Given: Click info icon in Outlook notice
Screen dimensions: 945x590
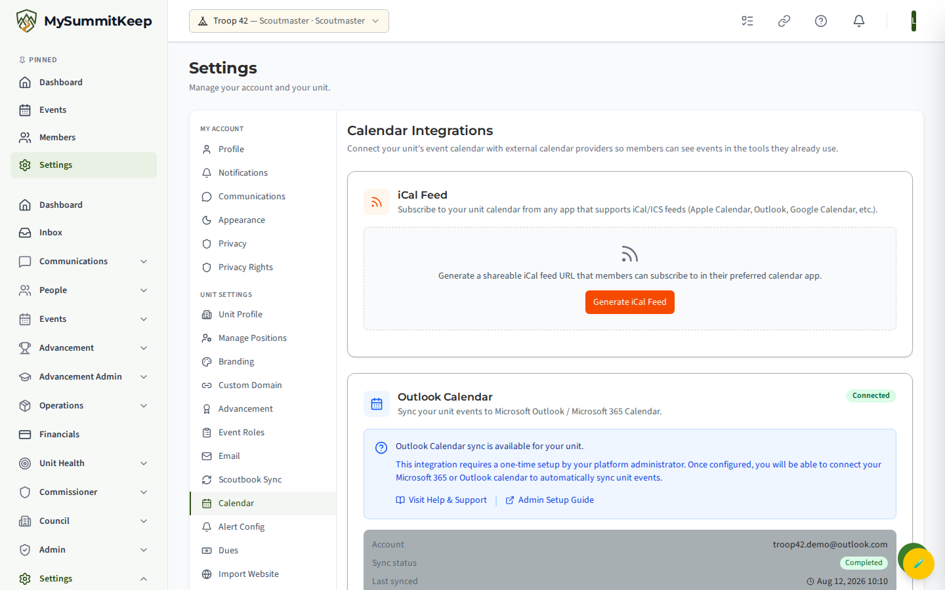Looking at the screenshot, I should pos(381,448).
